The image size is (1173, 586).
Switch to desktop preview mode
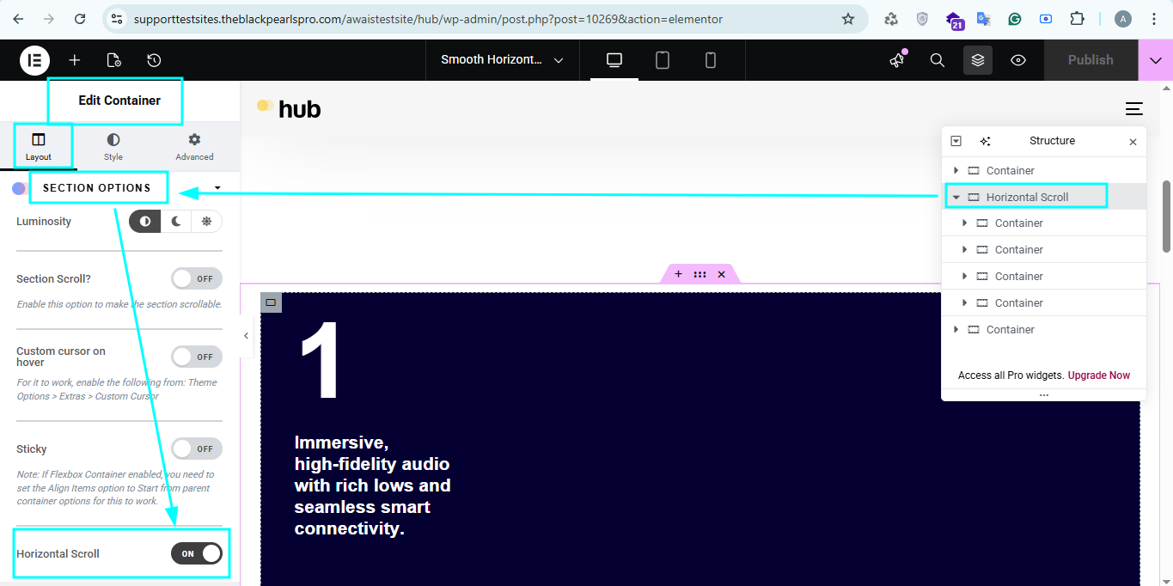click(x=614, y=60)
